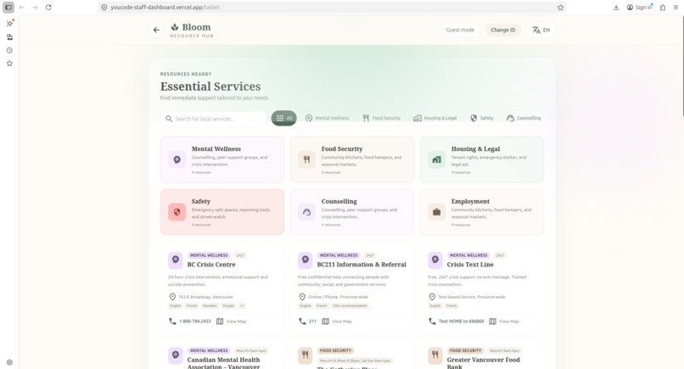Click the BC Crisis Centre listing icon
The height and width of the screenshot is (369, 684).
[176, 260]
